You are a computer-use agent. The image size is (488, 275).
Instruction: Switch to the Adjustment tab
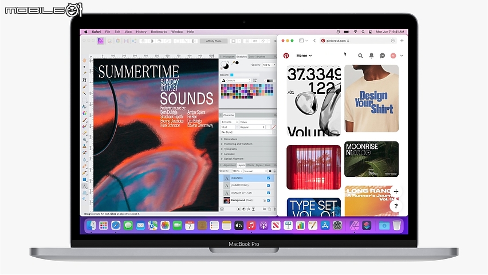[229, 165]
